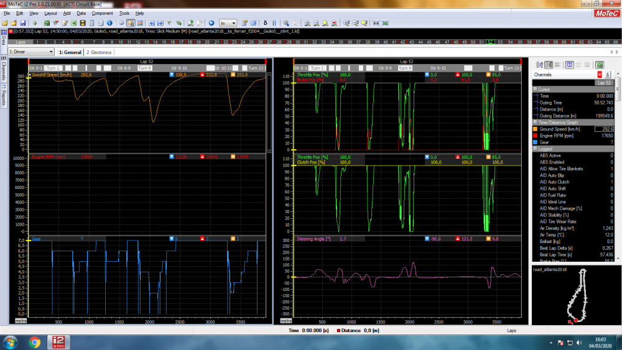
Task: Click the delta symbol toolbar icon
Action: pyautogui.click(x=266, y=23)
